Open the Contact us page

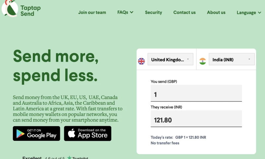[x=185, y=13]
